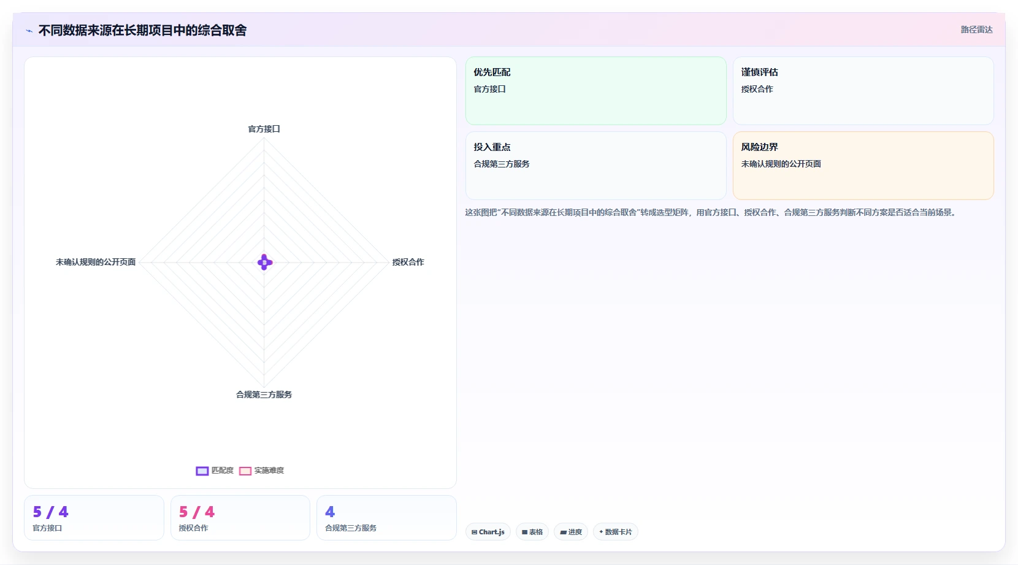The width and height of the screenshot is (1018, 565).
Task: Click 官方接口 text inside the 优先匹配 card
Action: [x=489, y=89]
